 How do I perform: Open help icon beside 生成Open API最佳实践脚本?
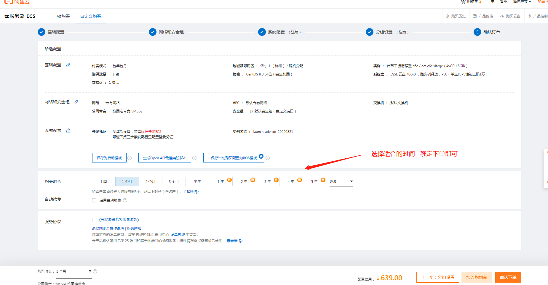(194, 158)
